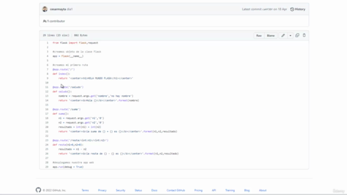Click the '@app.route('/suma')' decorator line
This screenshot has width=347, height=195.
click(x=66, y=109)
